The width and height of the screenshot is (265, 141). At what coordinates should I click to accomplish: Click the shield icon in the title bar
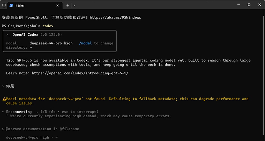(4, 5)
